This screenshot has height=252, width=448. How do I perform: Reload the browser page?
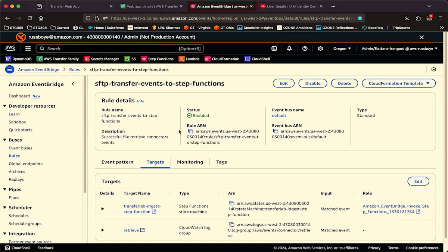click(30, 18)
